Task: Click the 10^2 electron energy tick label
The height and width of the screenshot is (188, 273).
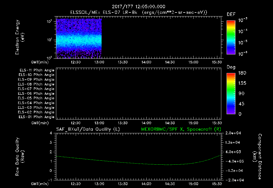Action: pyautogui.click(x=49, y=22)
